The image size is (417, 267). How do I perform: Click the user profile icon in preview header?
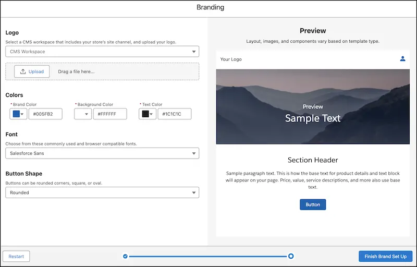tap(402, 59)
